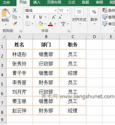Open the 文件 File tab

(6, 2)
